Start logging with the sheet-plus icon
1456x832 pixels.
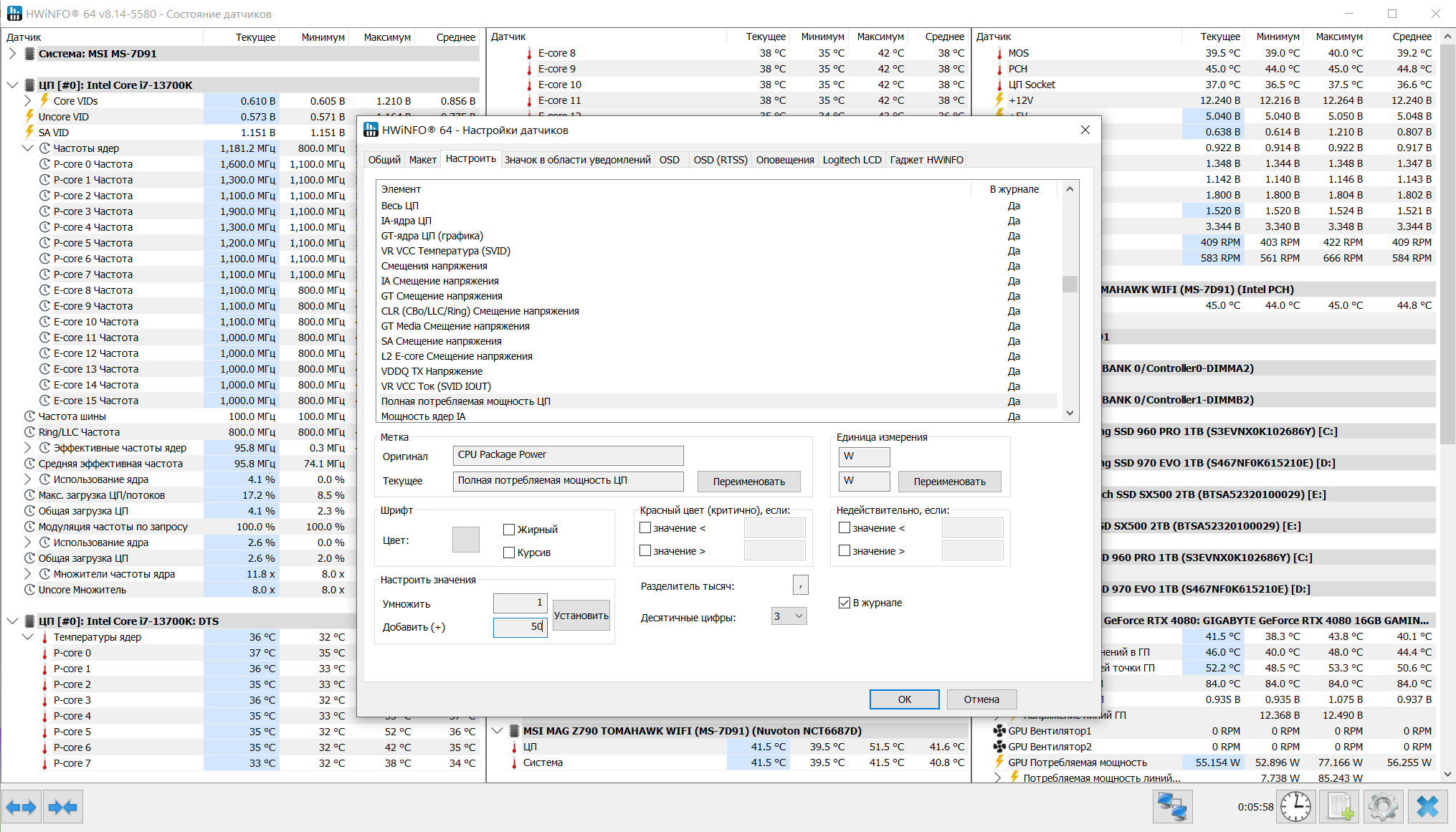point(1340,807)
